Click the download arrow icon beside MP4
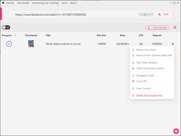This screenshot has height=136, width=181. click(x=160, y=15)
